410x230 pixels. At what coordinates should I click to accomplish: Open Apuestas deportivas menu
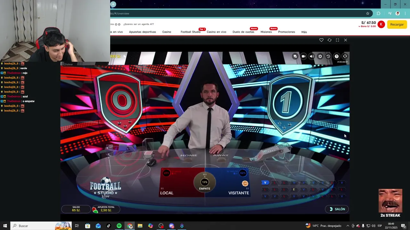tap(143, 32)
